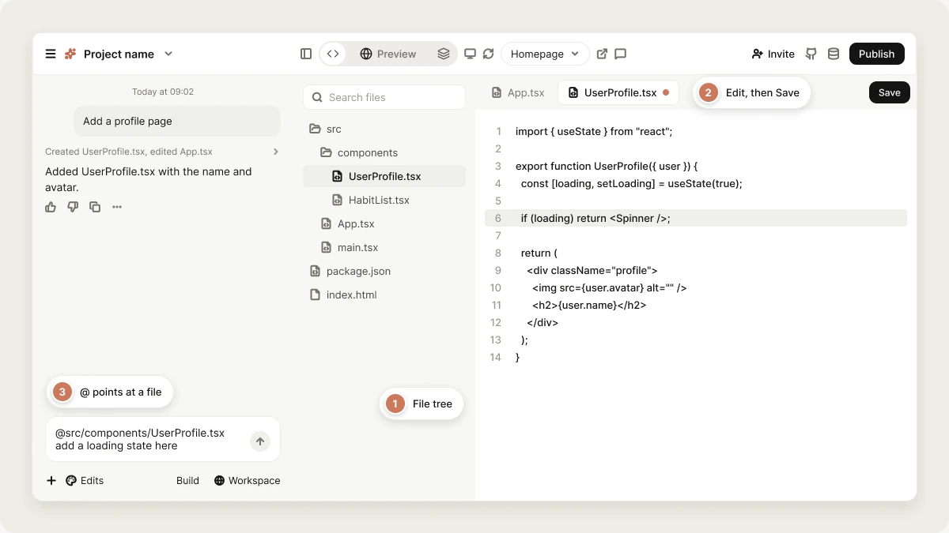Open the database icon
949x533 pixels.
pyautogui.click(x=834, y=54)
